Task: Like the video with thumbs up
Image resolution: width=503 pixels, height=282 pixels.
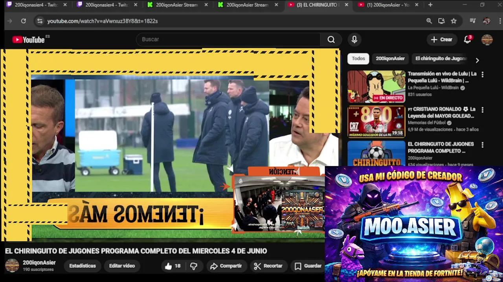Action: pos(173,266)
